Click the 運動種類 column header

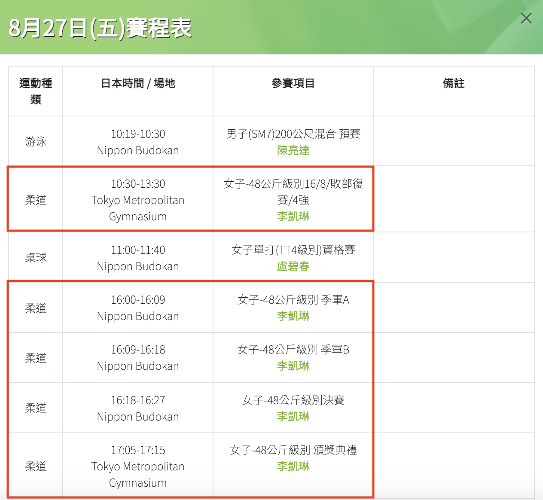pos(36,91)
